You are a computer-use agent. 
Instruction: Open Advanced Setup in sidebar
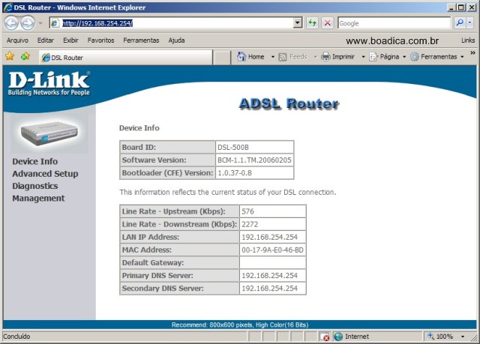pos(45,174)
